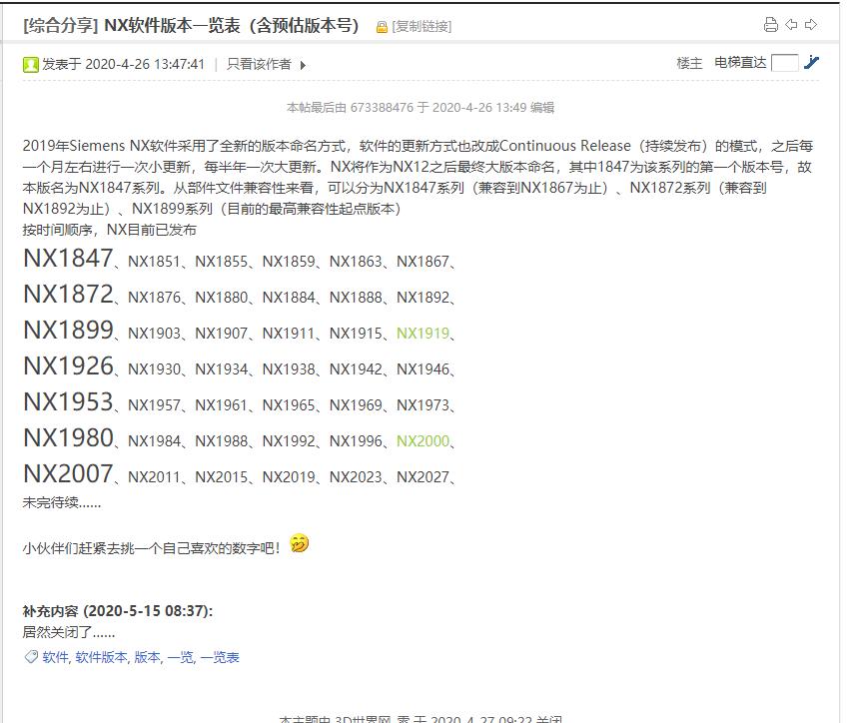850x723 pixels.
Task: Open the 一览 tag
Action: coord(180,657)
